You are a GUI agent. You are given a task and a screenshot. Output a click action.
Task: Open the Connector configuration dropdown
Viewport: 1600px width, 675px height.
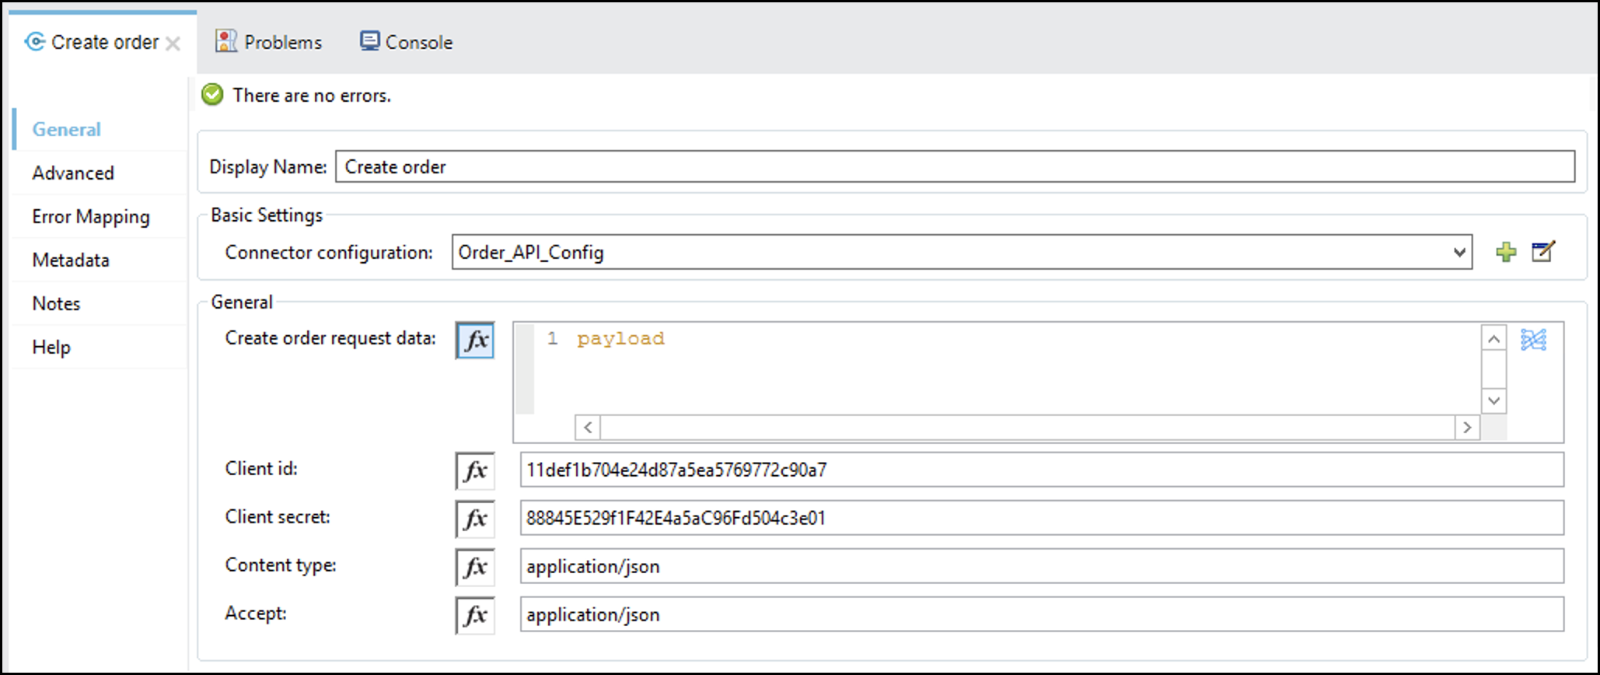1459,252
